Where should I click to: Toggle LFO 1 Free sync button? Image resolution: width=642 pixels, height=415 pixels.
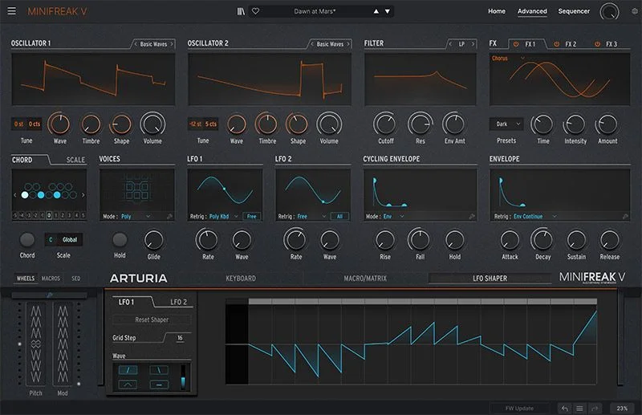[251, 216]
